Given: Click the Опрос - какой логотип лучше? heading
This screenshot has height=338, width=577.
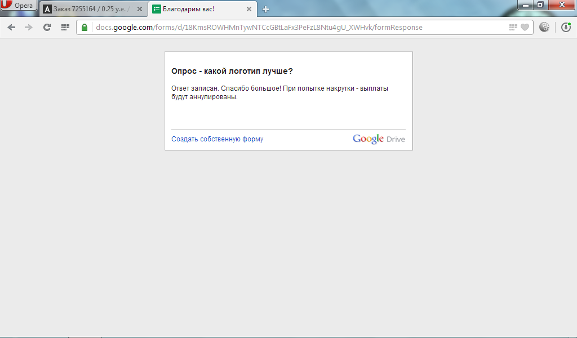Looking at the screenshot, I should [232, 71].
